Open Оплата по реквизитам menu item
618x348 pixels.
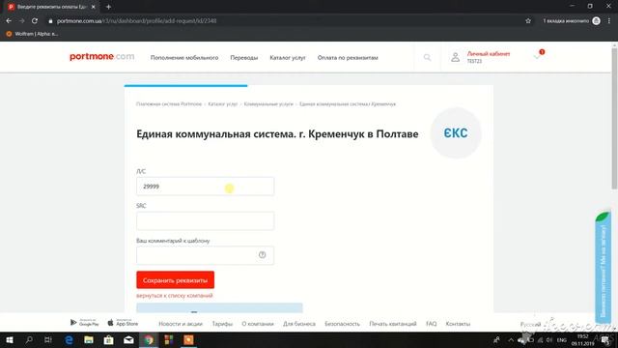(348, 58)
